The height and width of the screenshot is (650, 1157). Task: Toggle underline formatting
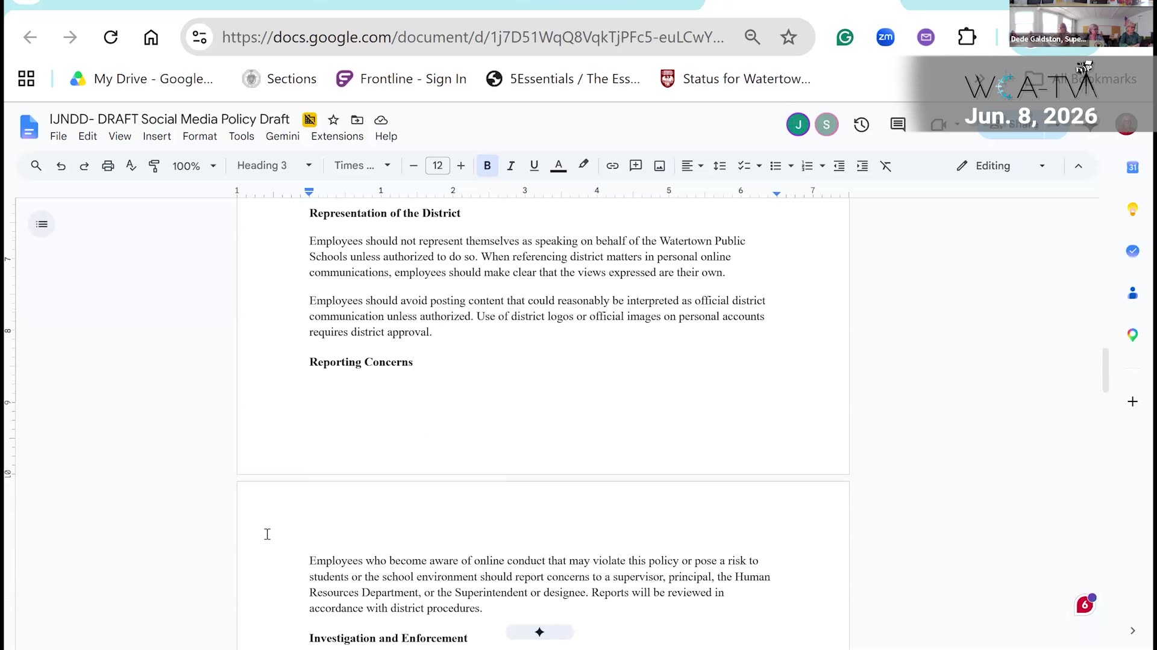[534, 166]
